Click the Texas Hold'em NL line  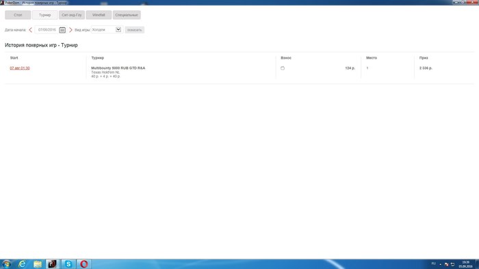105,72
